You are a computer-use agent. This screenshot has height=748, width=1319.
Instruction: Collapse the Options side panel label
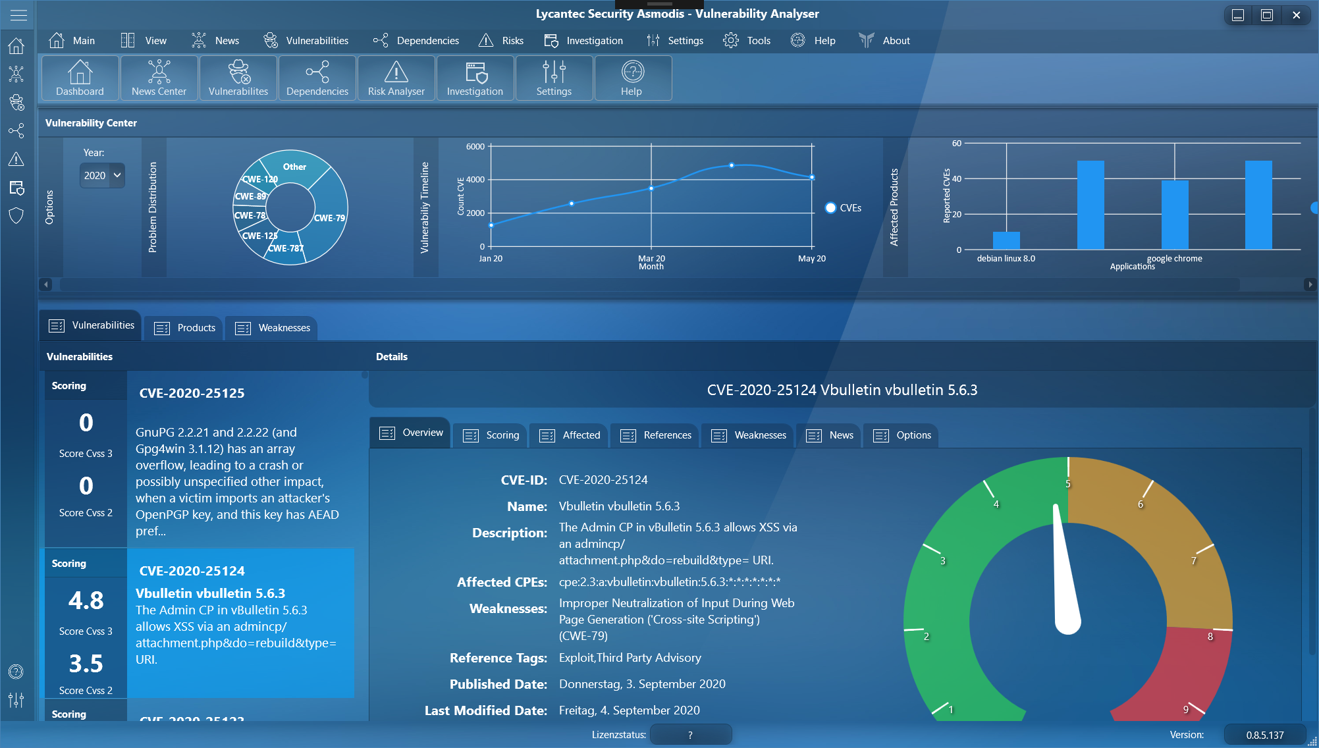[x=50, y=207]
